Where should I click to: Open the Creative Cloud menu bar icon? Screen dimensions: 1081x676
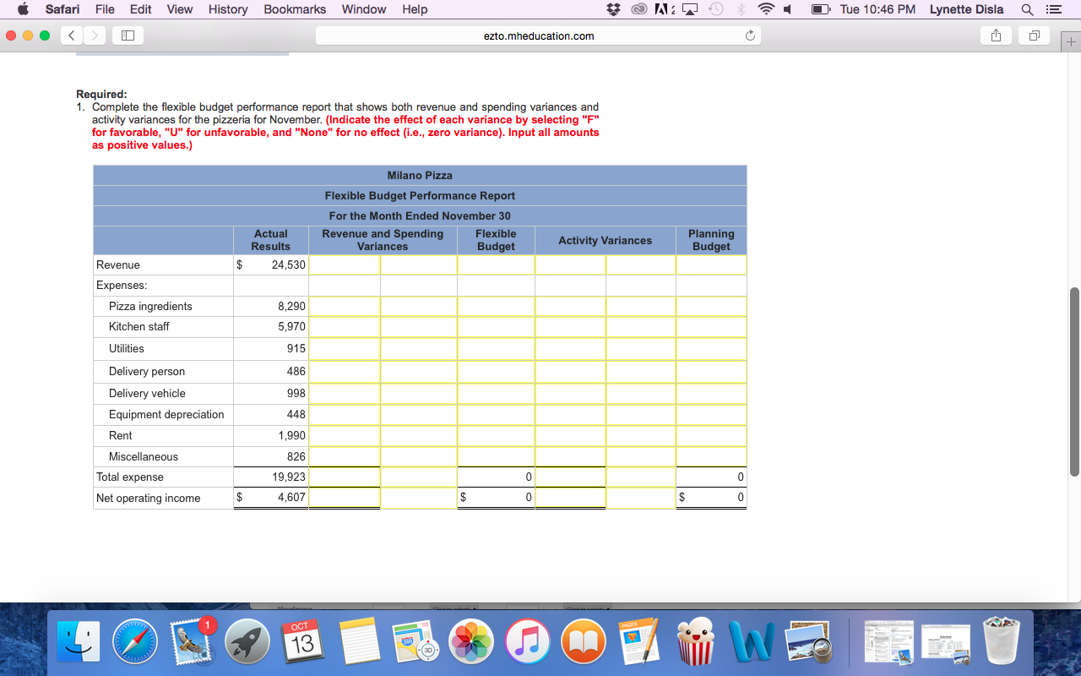click(x=639, y=9)
